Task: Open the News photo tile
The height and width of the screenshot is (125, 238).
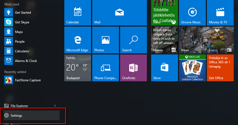Action: point(206,40)
